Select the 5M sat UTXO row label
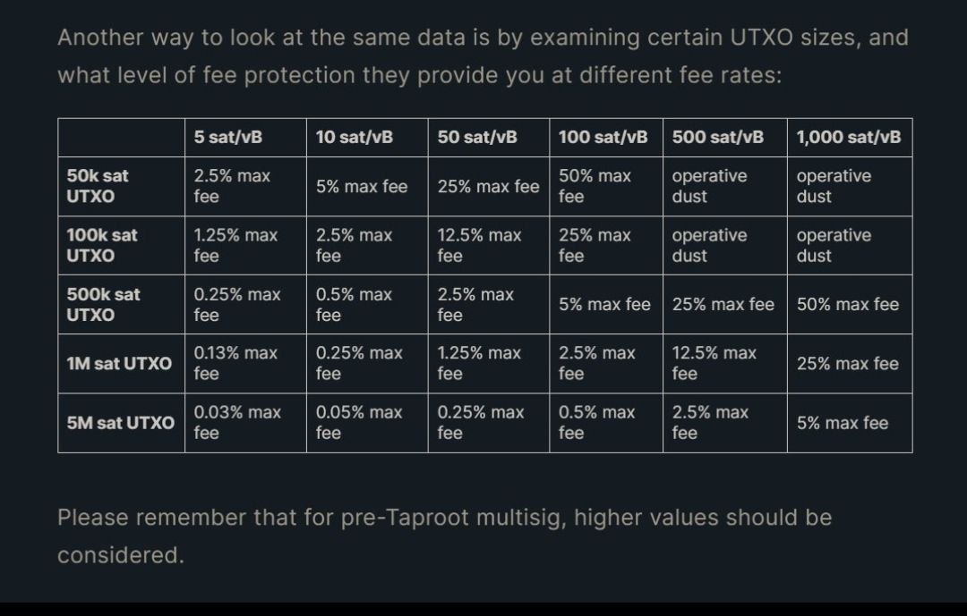This screenshot has height=616, width=967. pyautogui.click(x=122, y=423)
